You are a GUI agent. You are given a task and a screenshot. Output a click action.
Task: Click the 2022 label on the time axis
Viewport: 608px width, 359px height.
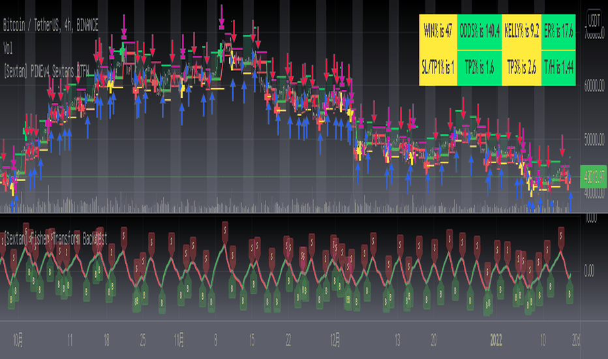(496, 340)
